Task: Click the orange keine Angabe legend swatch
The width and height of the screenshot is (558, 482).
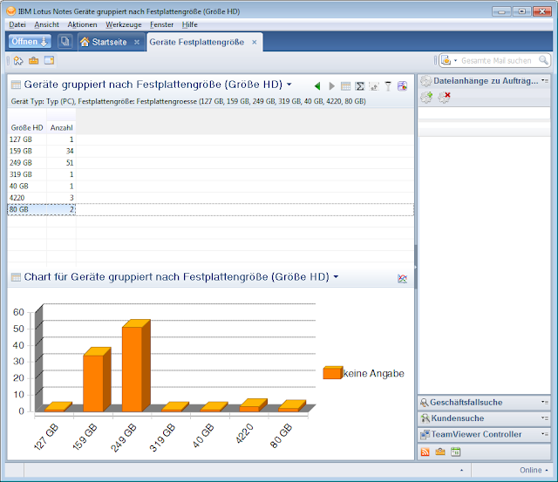Action: (x=333, y=372)
